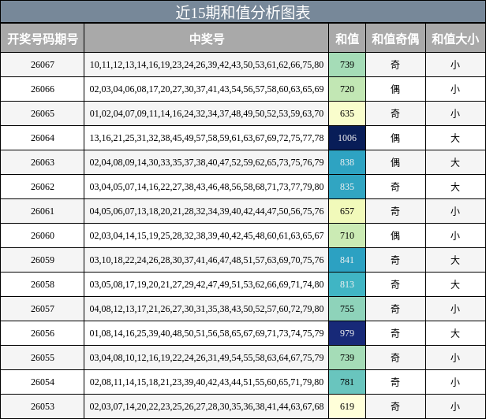
Task: Select the 小 size cell in row 26053
Action: (x=455, y=406)
